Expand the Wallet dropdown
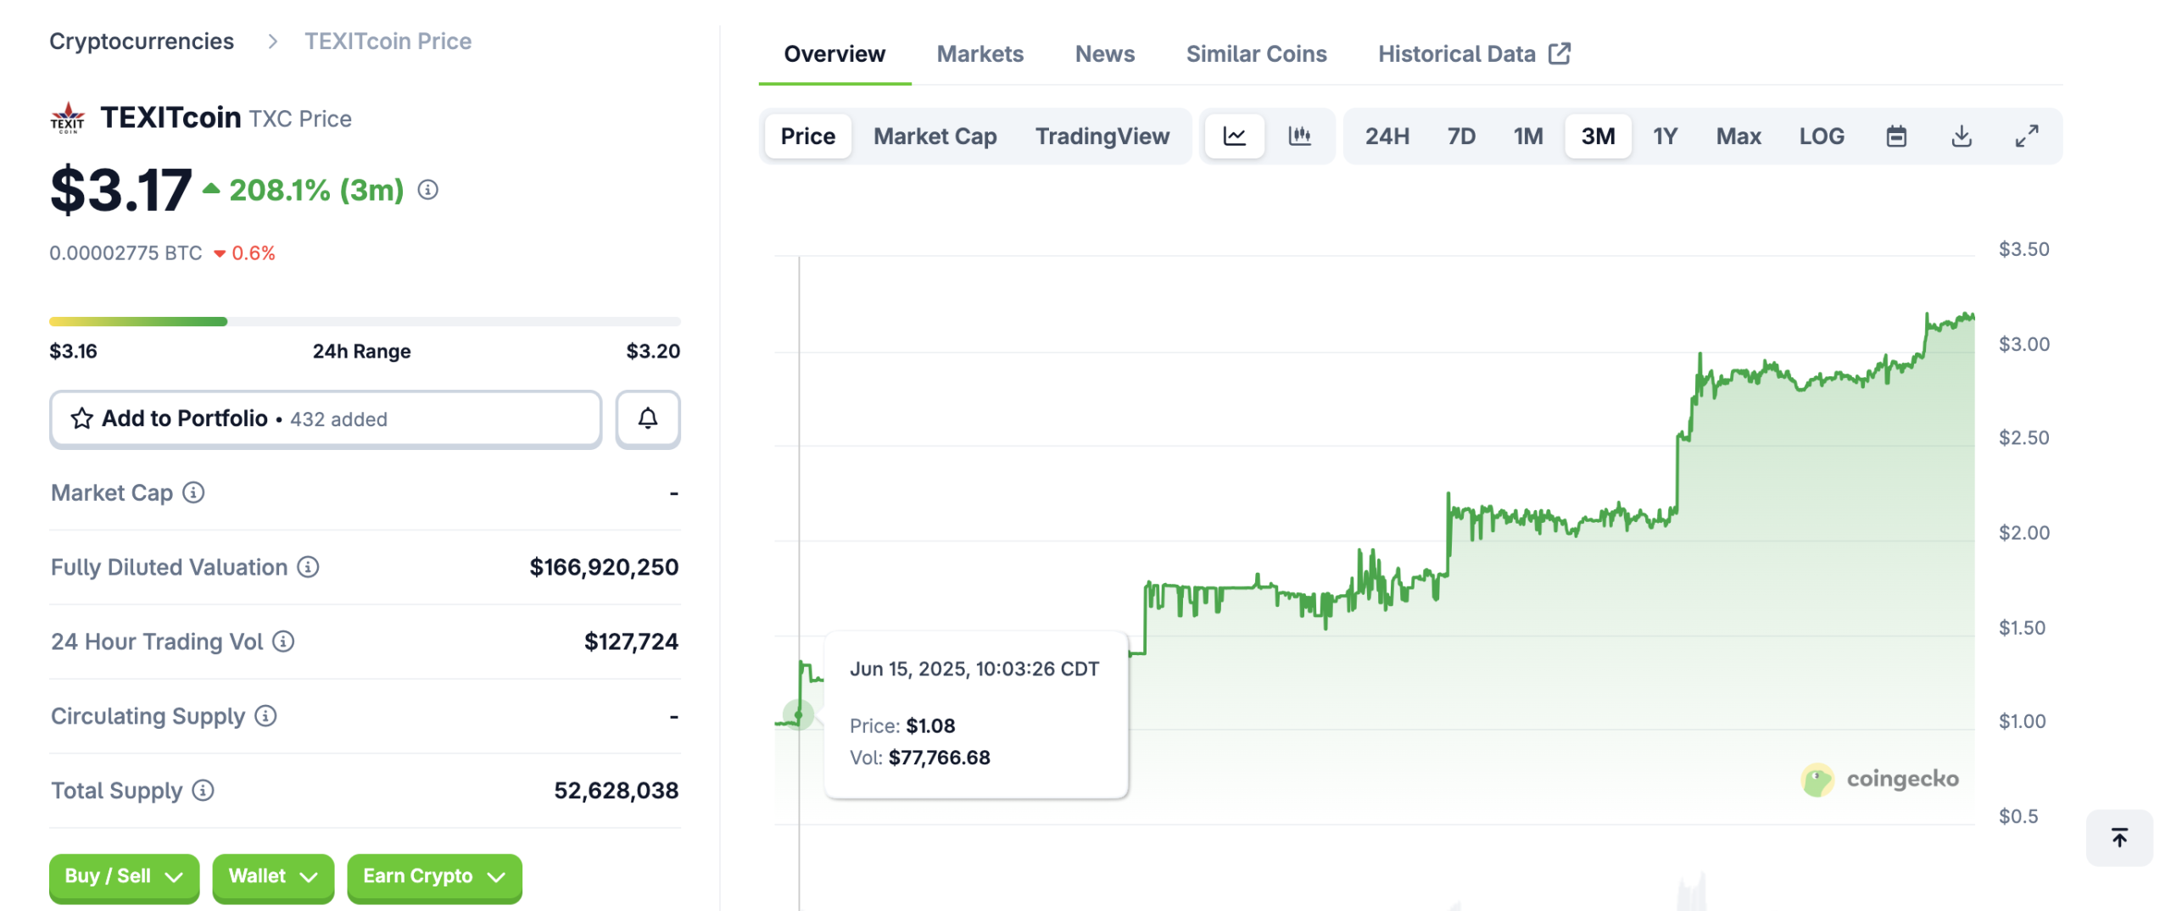This screenshot has height=911, width=2171. click(x=272, y=876)
